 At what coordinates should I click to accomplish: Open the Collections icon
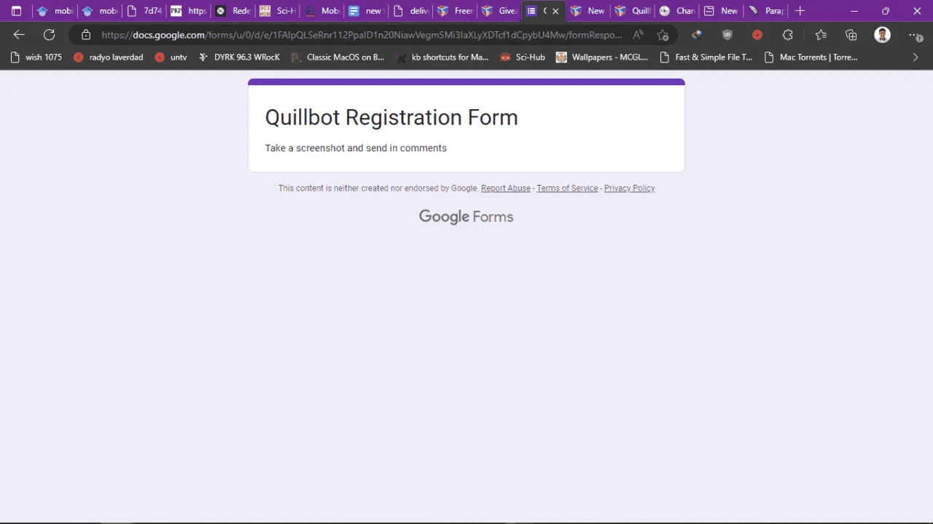pos(851,35)
